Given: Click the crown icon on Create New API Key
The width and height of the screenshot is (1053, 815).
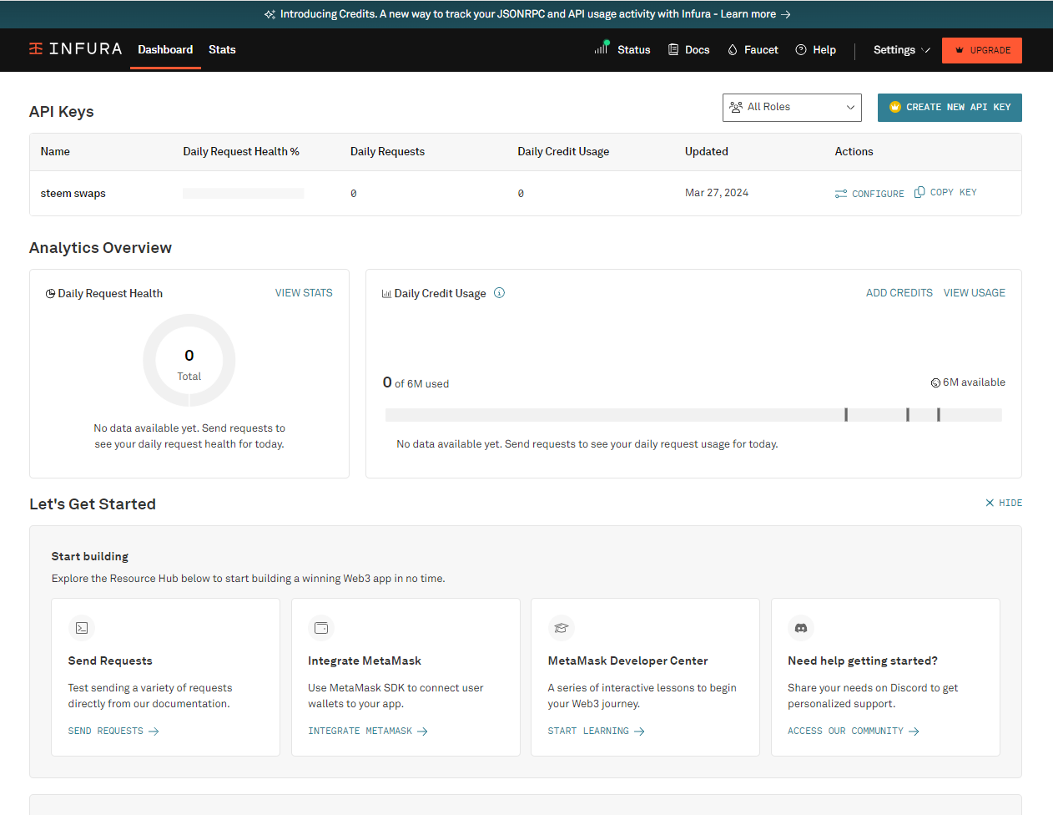Looking at the screenshot, I should click(x=895, y=107).
